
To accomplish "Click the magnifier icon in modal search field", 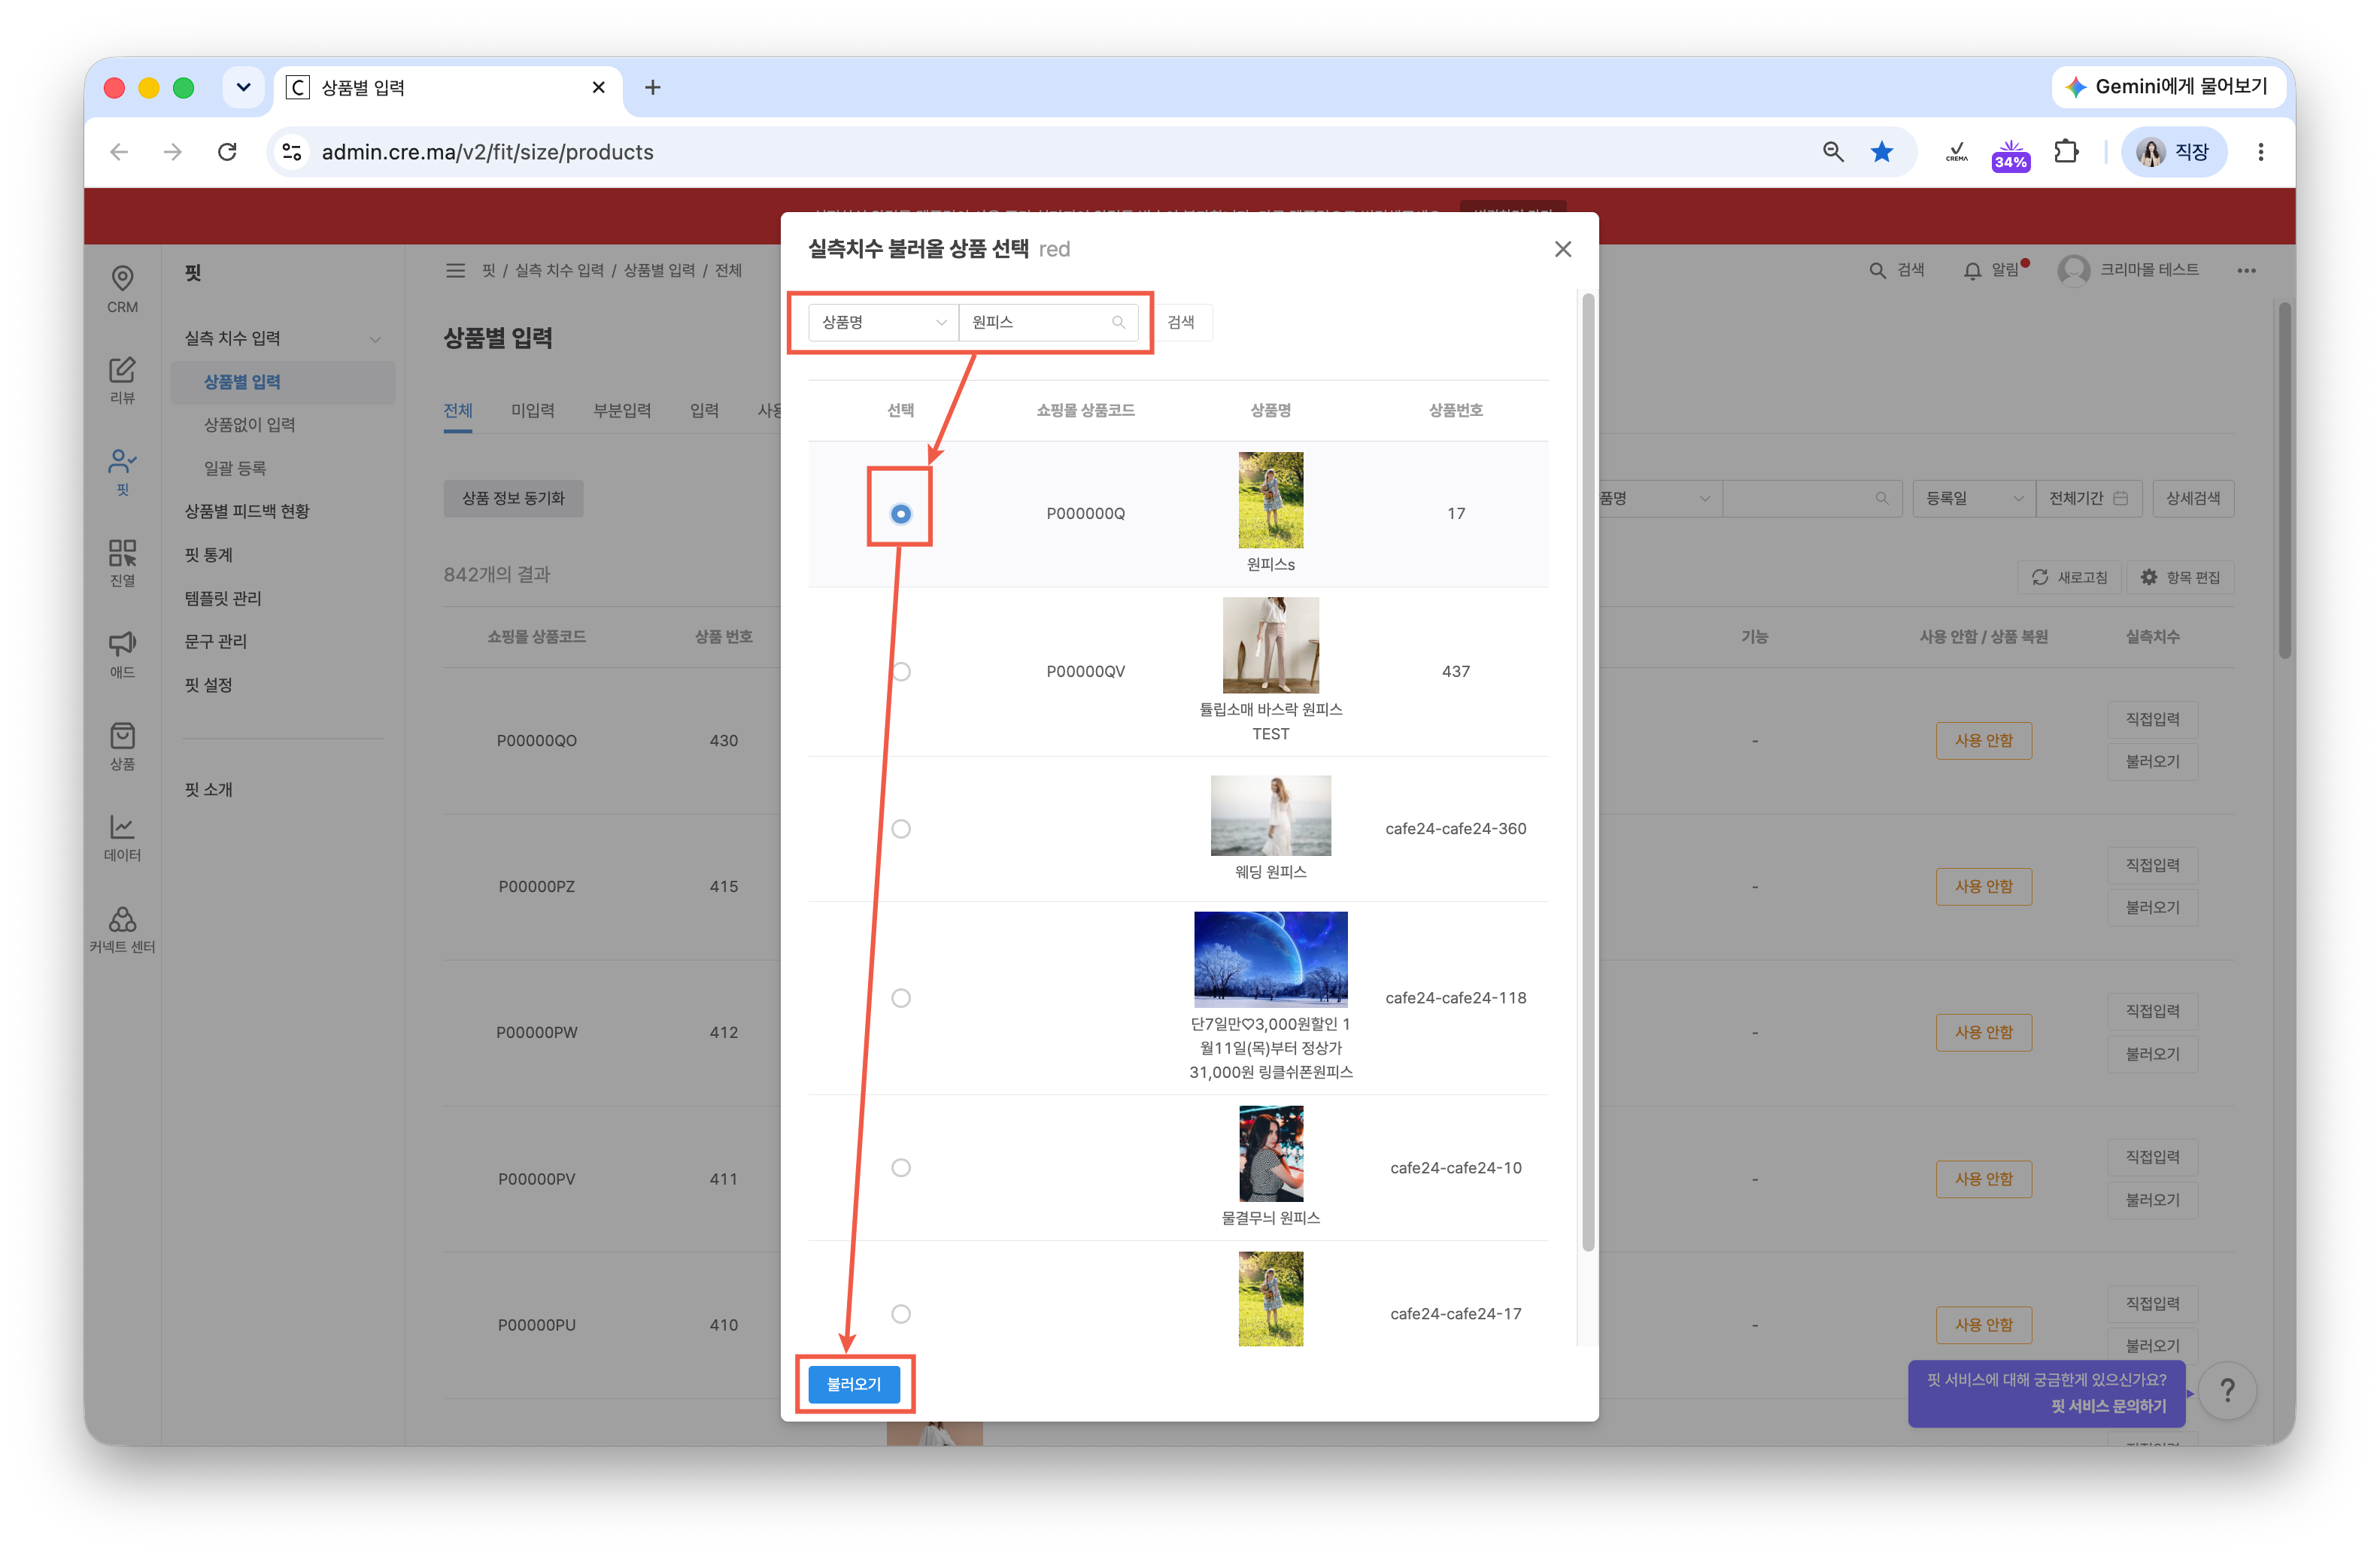I will click(1118, 322).
